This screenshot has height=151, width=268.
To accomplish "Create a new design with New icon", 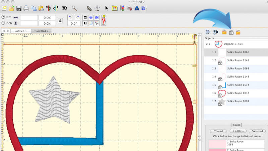I will pyautogui.click(x=4, y=8).
